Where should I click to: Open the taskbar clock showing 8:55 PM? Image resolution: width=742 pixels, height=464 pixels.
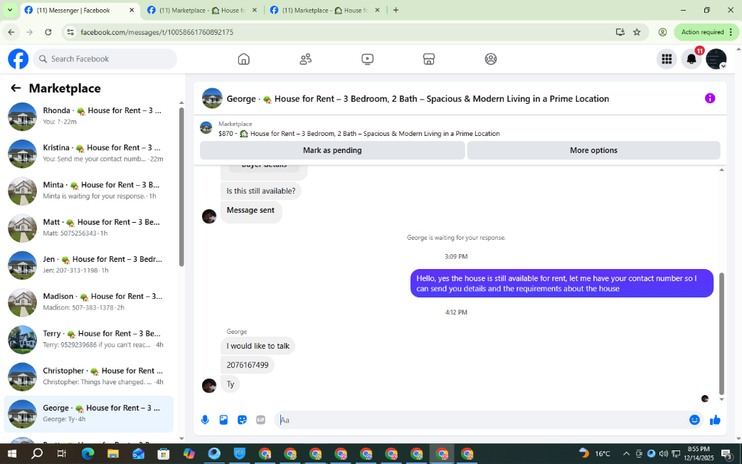click(x=699, y=453)
